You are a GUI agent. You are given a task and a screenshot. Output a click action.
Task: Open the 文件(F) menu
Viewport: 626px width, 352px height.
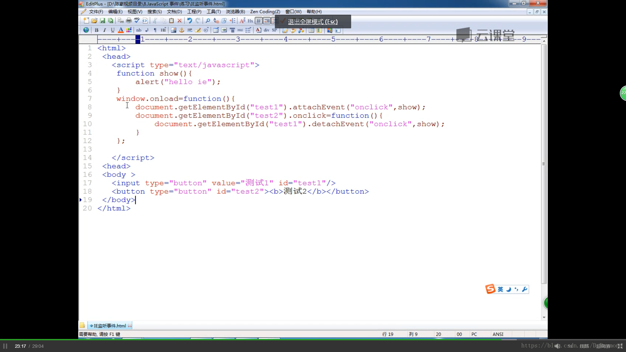click(x=96, y=12)
